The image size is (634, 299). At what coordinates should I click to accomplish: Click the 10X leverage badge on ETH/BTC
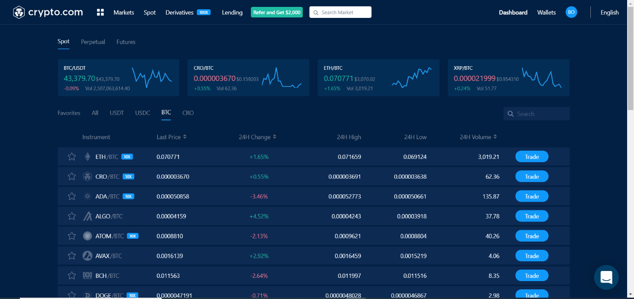point(127,157)
